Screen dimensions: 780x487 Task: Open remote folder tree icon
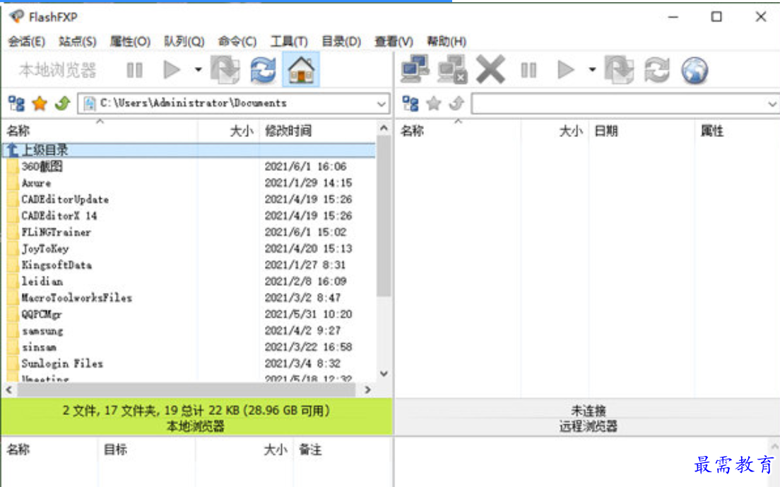click(410, 103)
